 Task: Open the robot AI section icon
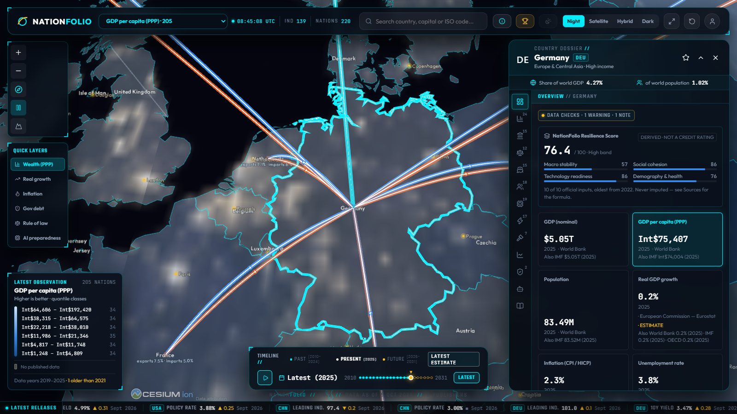coord(520,289)
